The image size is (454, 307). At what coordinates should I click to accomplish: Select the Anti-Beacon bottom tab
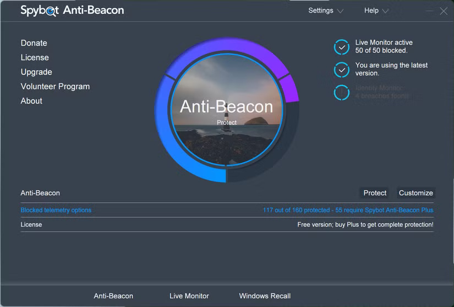(x=113, y=296)
